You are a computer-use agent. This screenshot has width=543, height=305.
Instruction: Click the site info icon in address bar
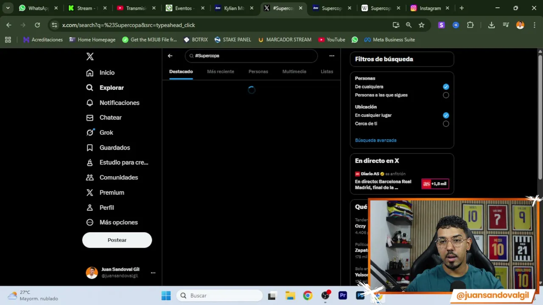tap(54, 25)
